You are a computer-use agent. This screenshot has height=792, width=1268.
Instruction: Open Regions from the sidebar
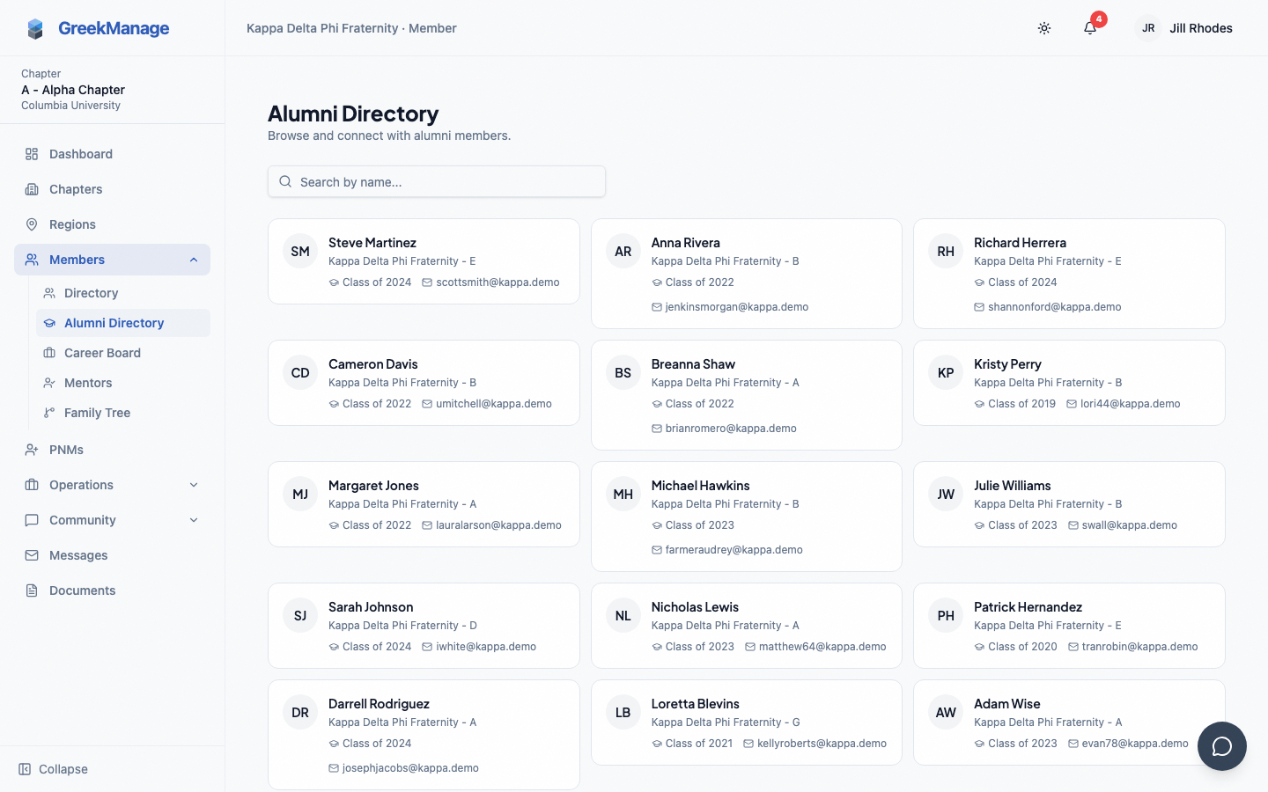(112, 224)
